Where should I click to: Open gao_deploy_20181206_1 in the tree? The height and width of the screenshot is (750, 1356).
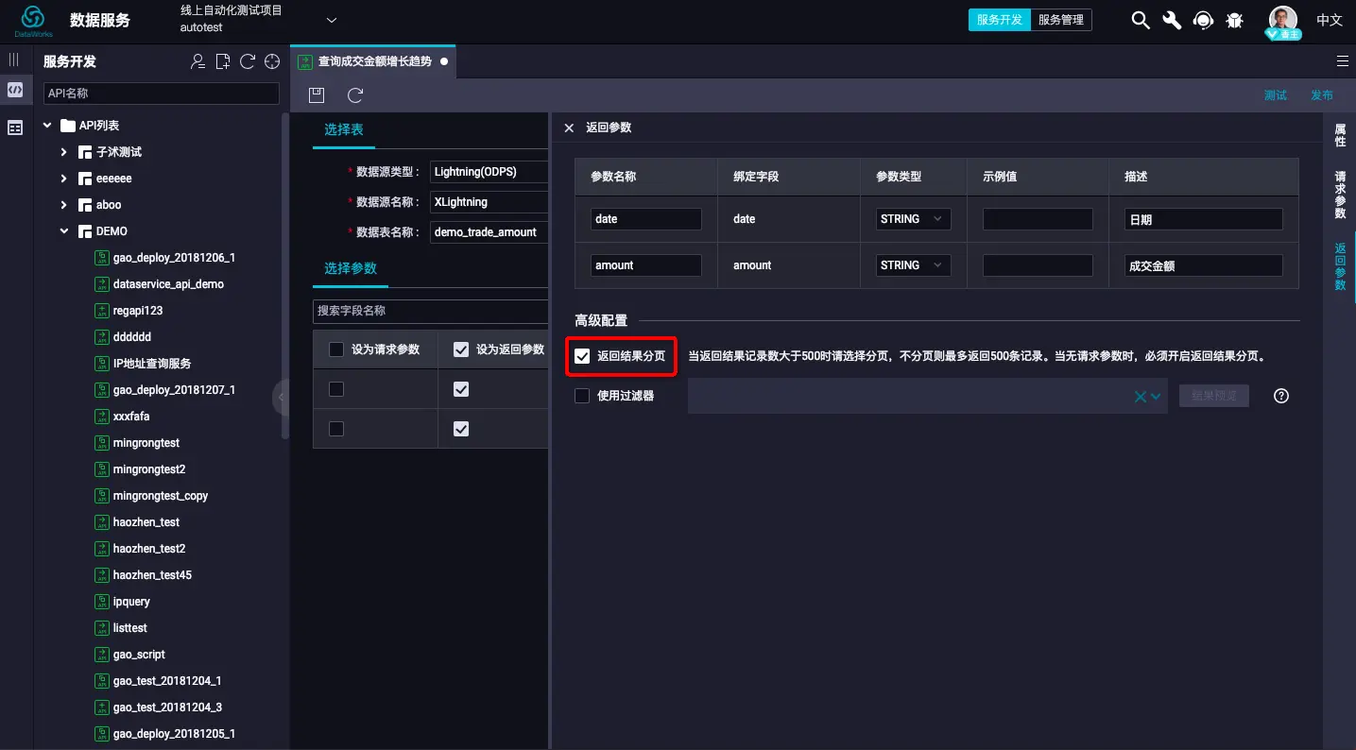point(174,258)
